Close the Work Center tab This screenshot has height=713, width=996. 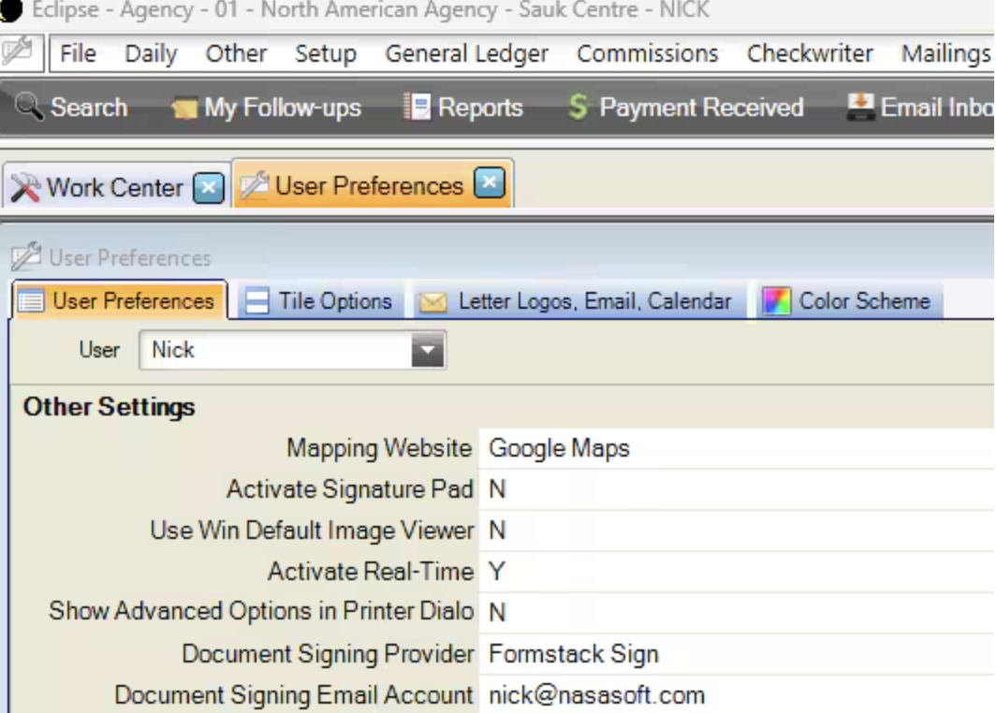pos(208,188)
